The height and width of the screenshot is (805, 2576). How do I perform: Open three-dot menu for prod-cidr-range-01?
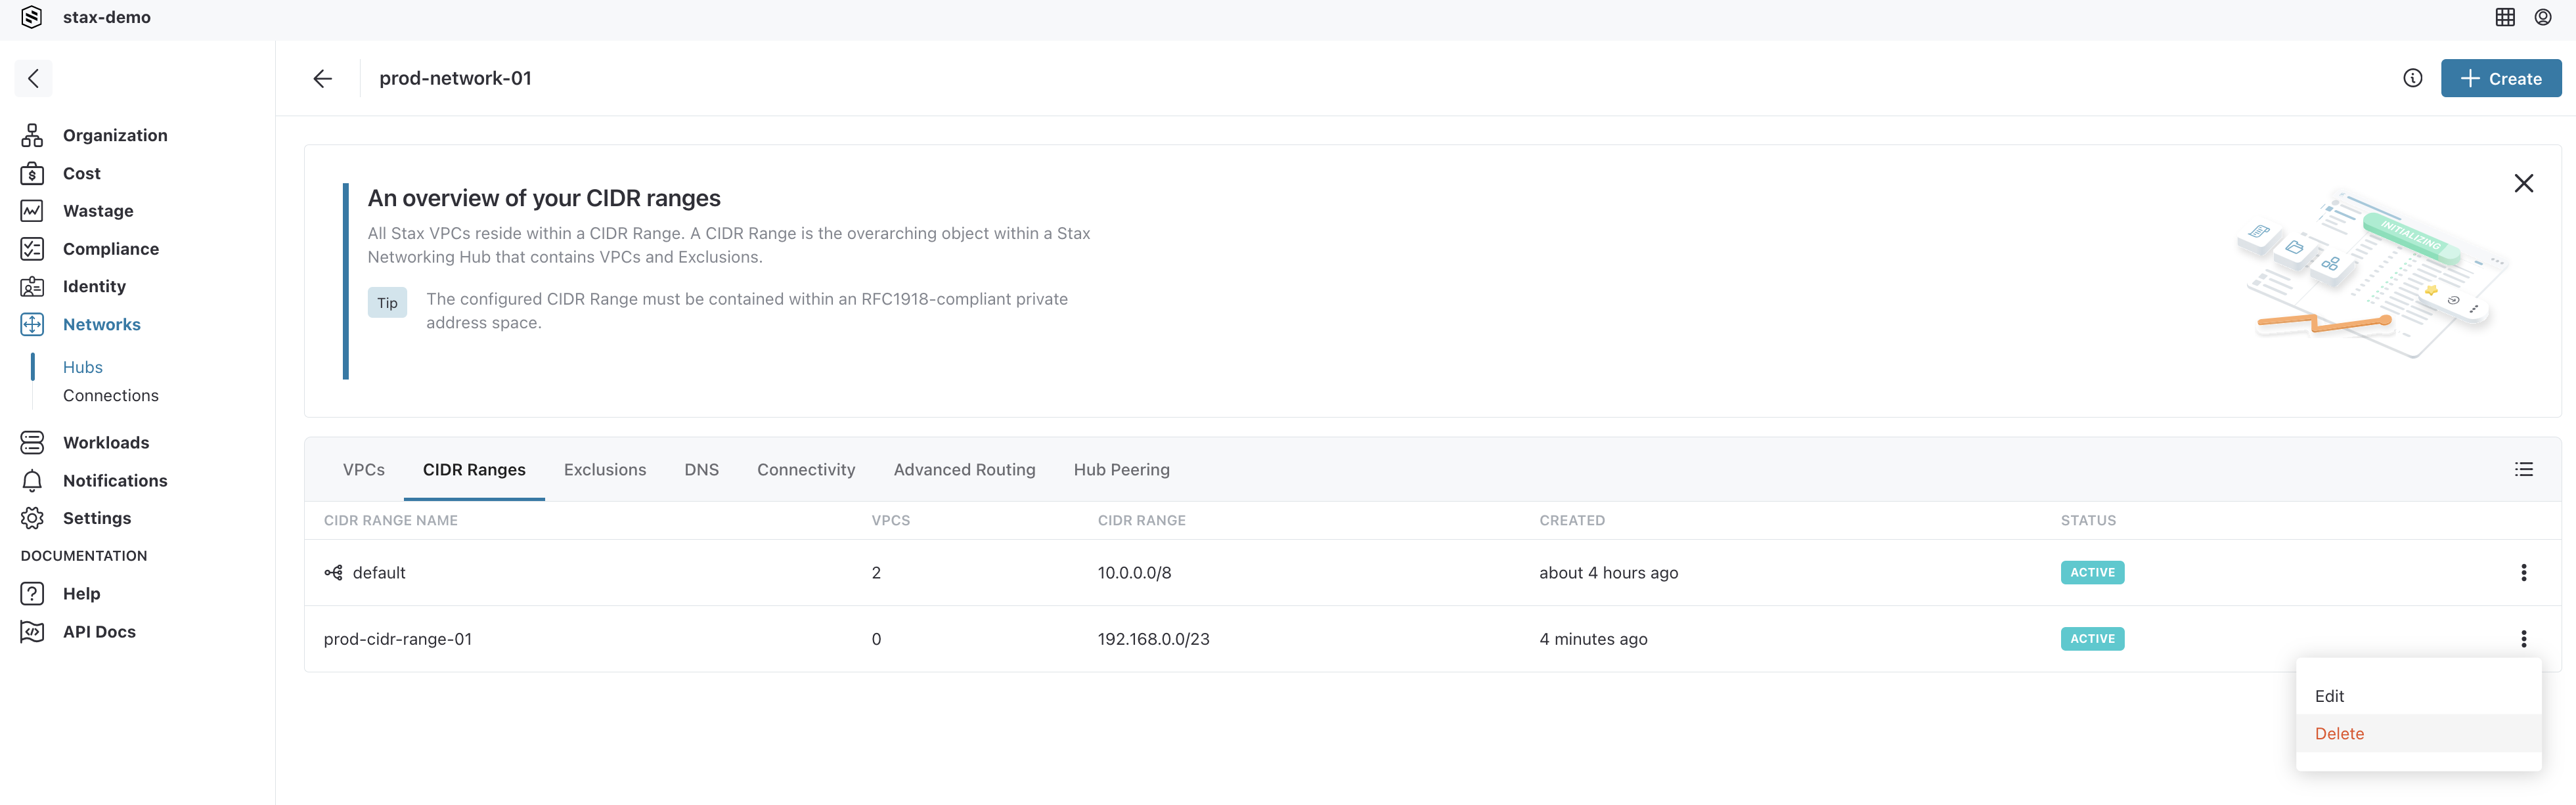(x=2525, y=638)
